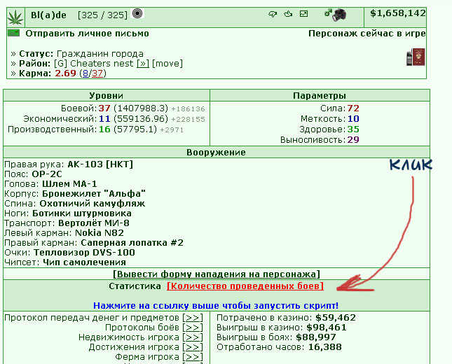The height and width of the screenshot is (364, 452).
Task: Open Отправить личное письмо link
Action: coord(87,34)
